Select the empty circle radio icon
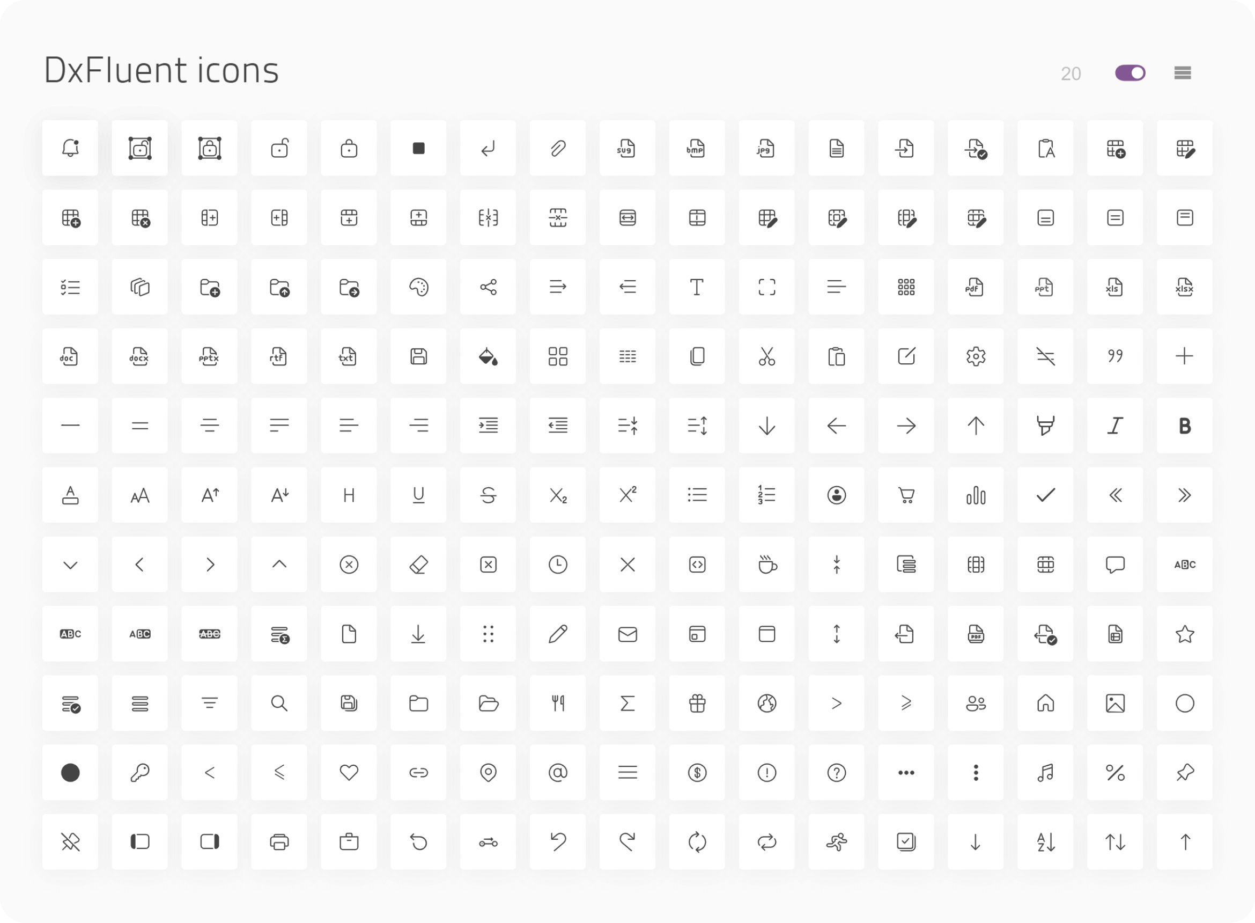The height and width of the screenshot is (923, 1255). [1184, 704]
